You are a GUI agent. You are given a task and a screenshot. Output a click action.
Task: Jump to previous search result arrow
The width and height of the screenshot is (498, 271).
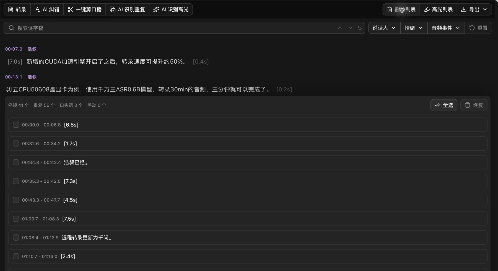coord(340,28)
